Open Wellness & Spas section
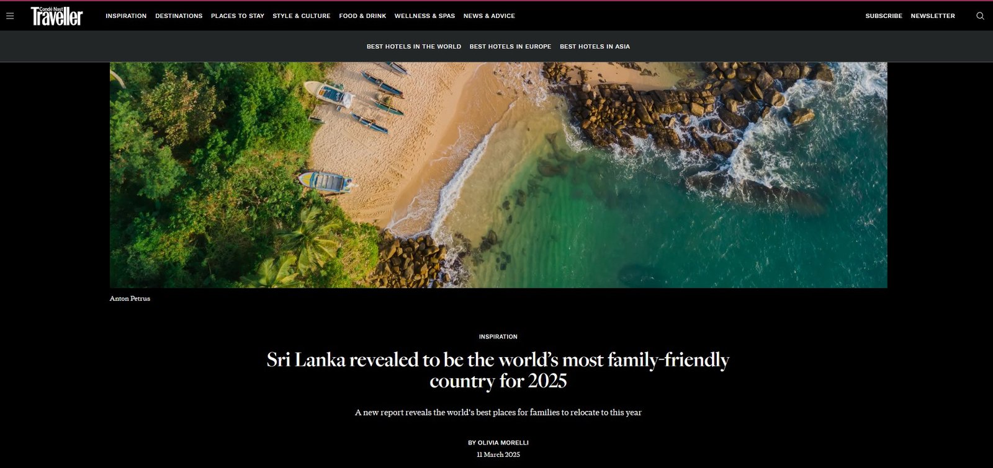993x468 pixels. click(x=425, y=16)
